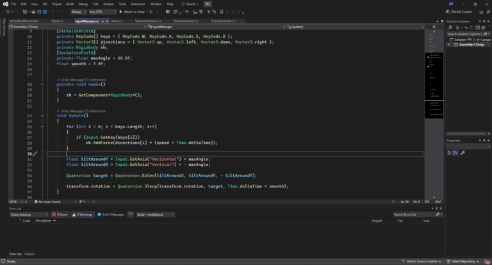Click the Show All Files icon in Solution Explorer
Screen dimensions: 492x265
coord(483,28)
